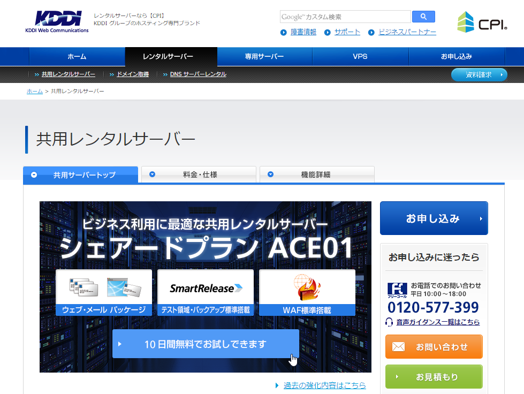The height and width of the screenshot is (394, 524).
Task: Click the envelope icon on お問い合わせ
Action: pyautogui.click(x=398, y=347)
